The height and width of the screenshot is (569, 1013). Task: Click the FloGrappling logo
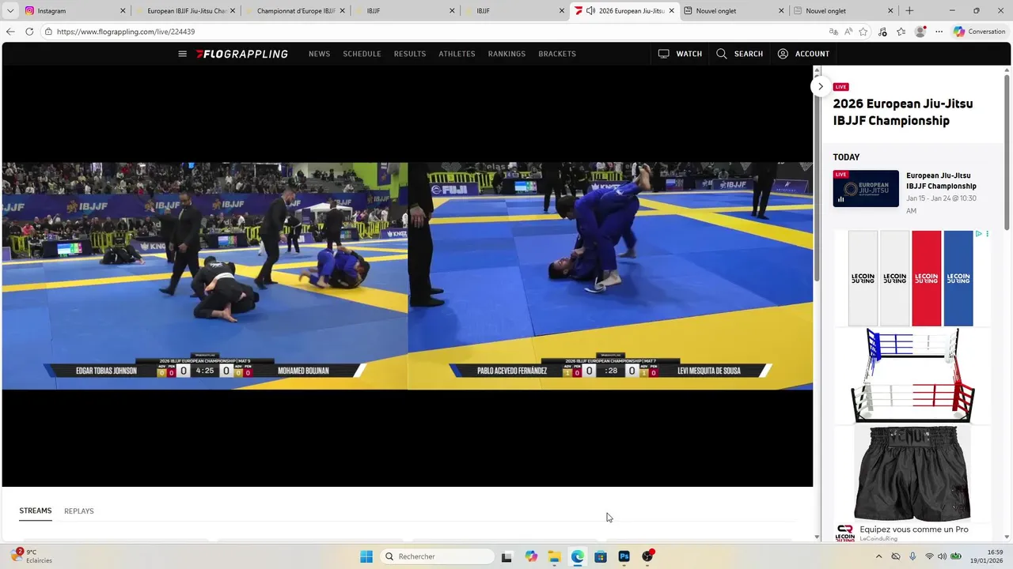[x=242, y=54]
